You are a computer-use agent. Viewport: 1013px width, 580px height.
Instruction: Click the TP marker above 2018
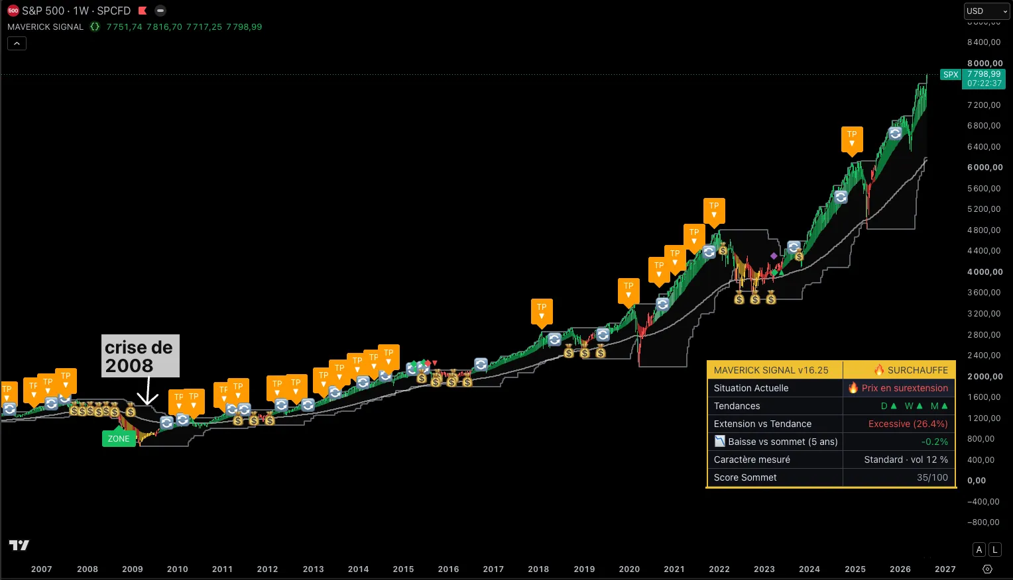click(542, 313)
